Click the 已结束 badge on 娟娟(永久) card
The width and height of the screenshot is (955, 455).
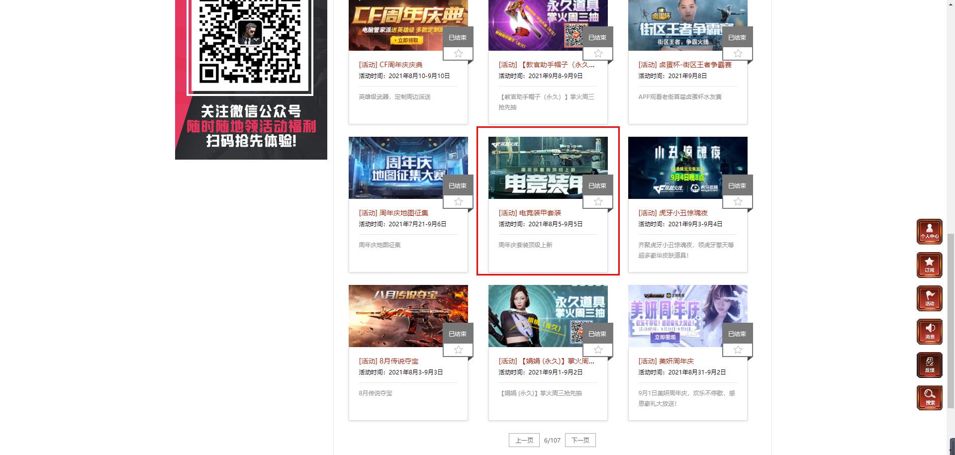[597, 334]
